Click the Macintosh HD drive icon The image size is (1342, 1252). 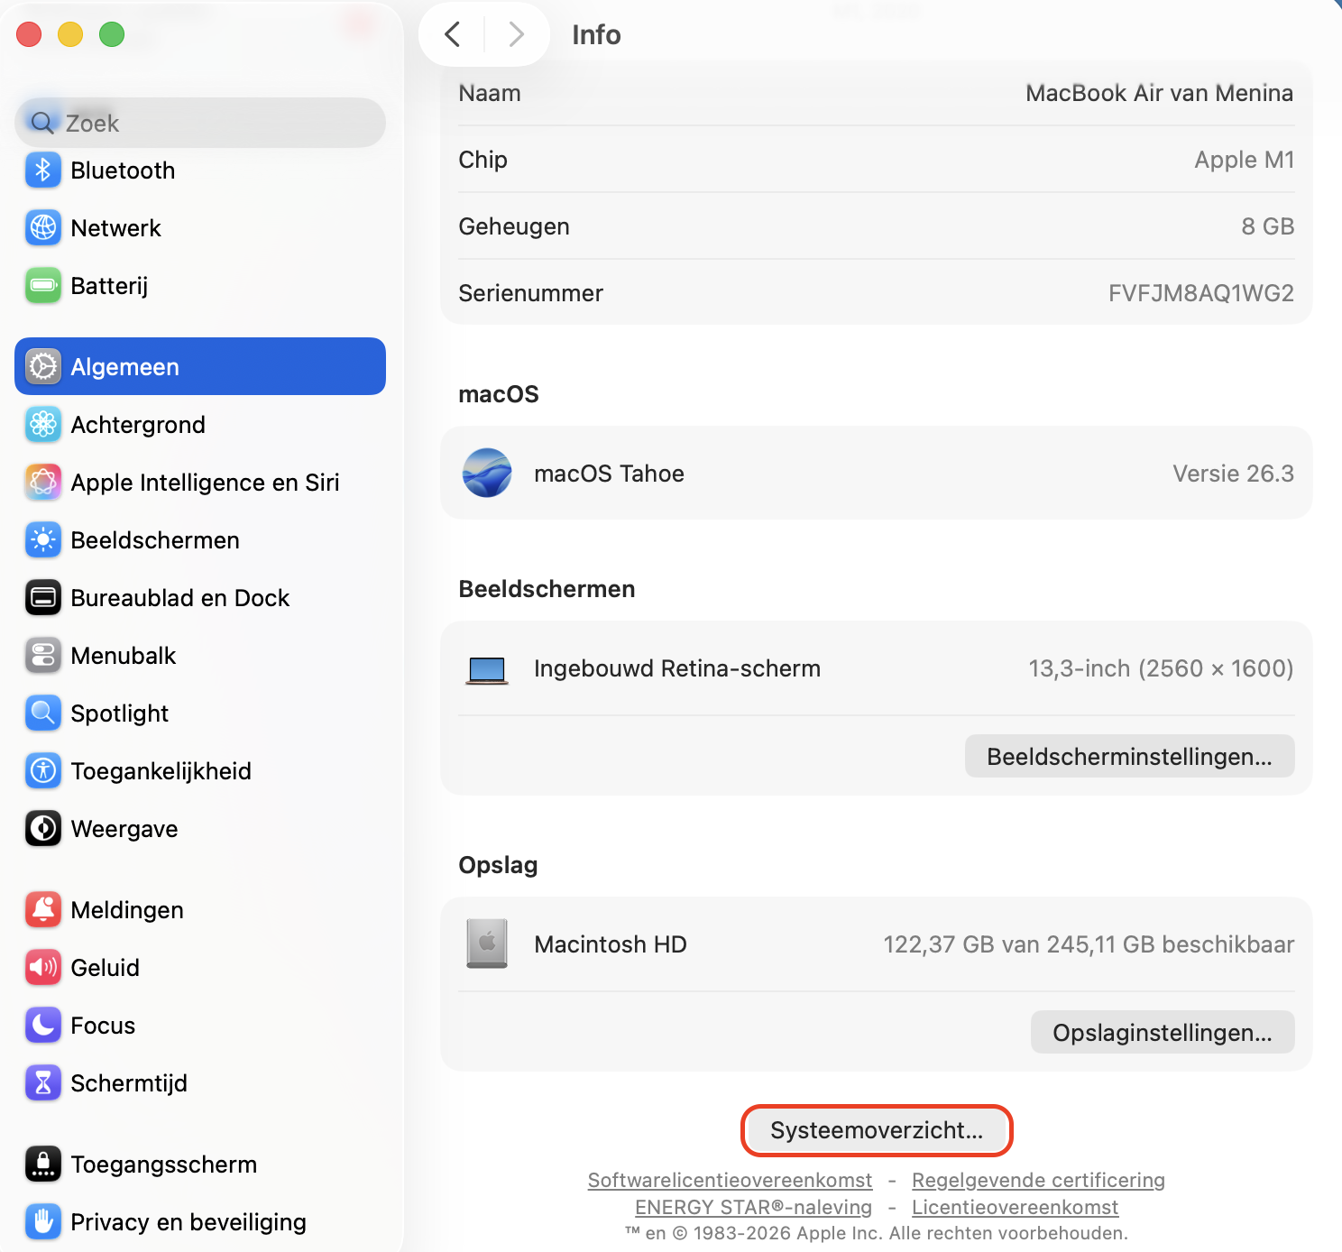[x=487, y=944]
